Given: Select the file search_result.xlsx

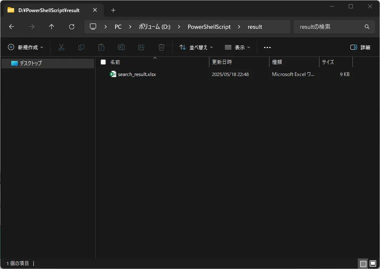Looking at the screenshot, I should (137, 74).
